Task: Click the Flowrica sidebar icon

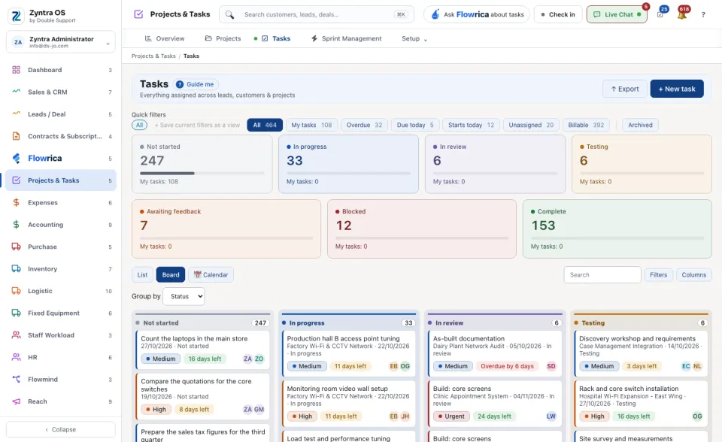Action: click(x=16, y=159)
